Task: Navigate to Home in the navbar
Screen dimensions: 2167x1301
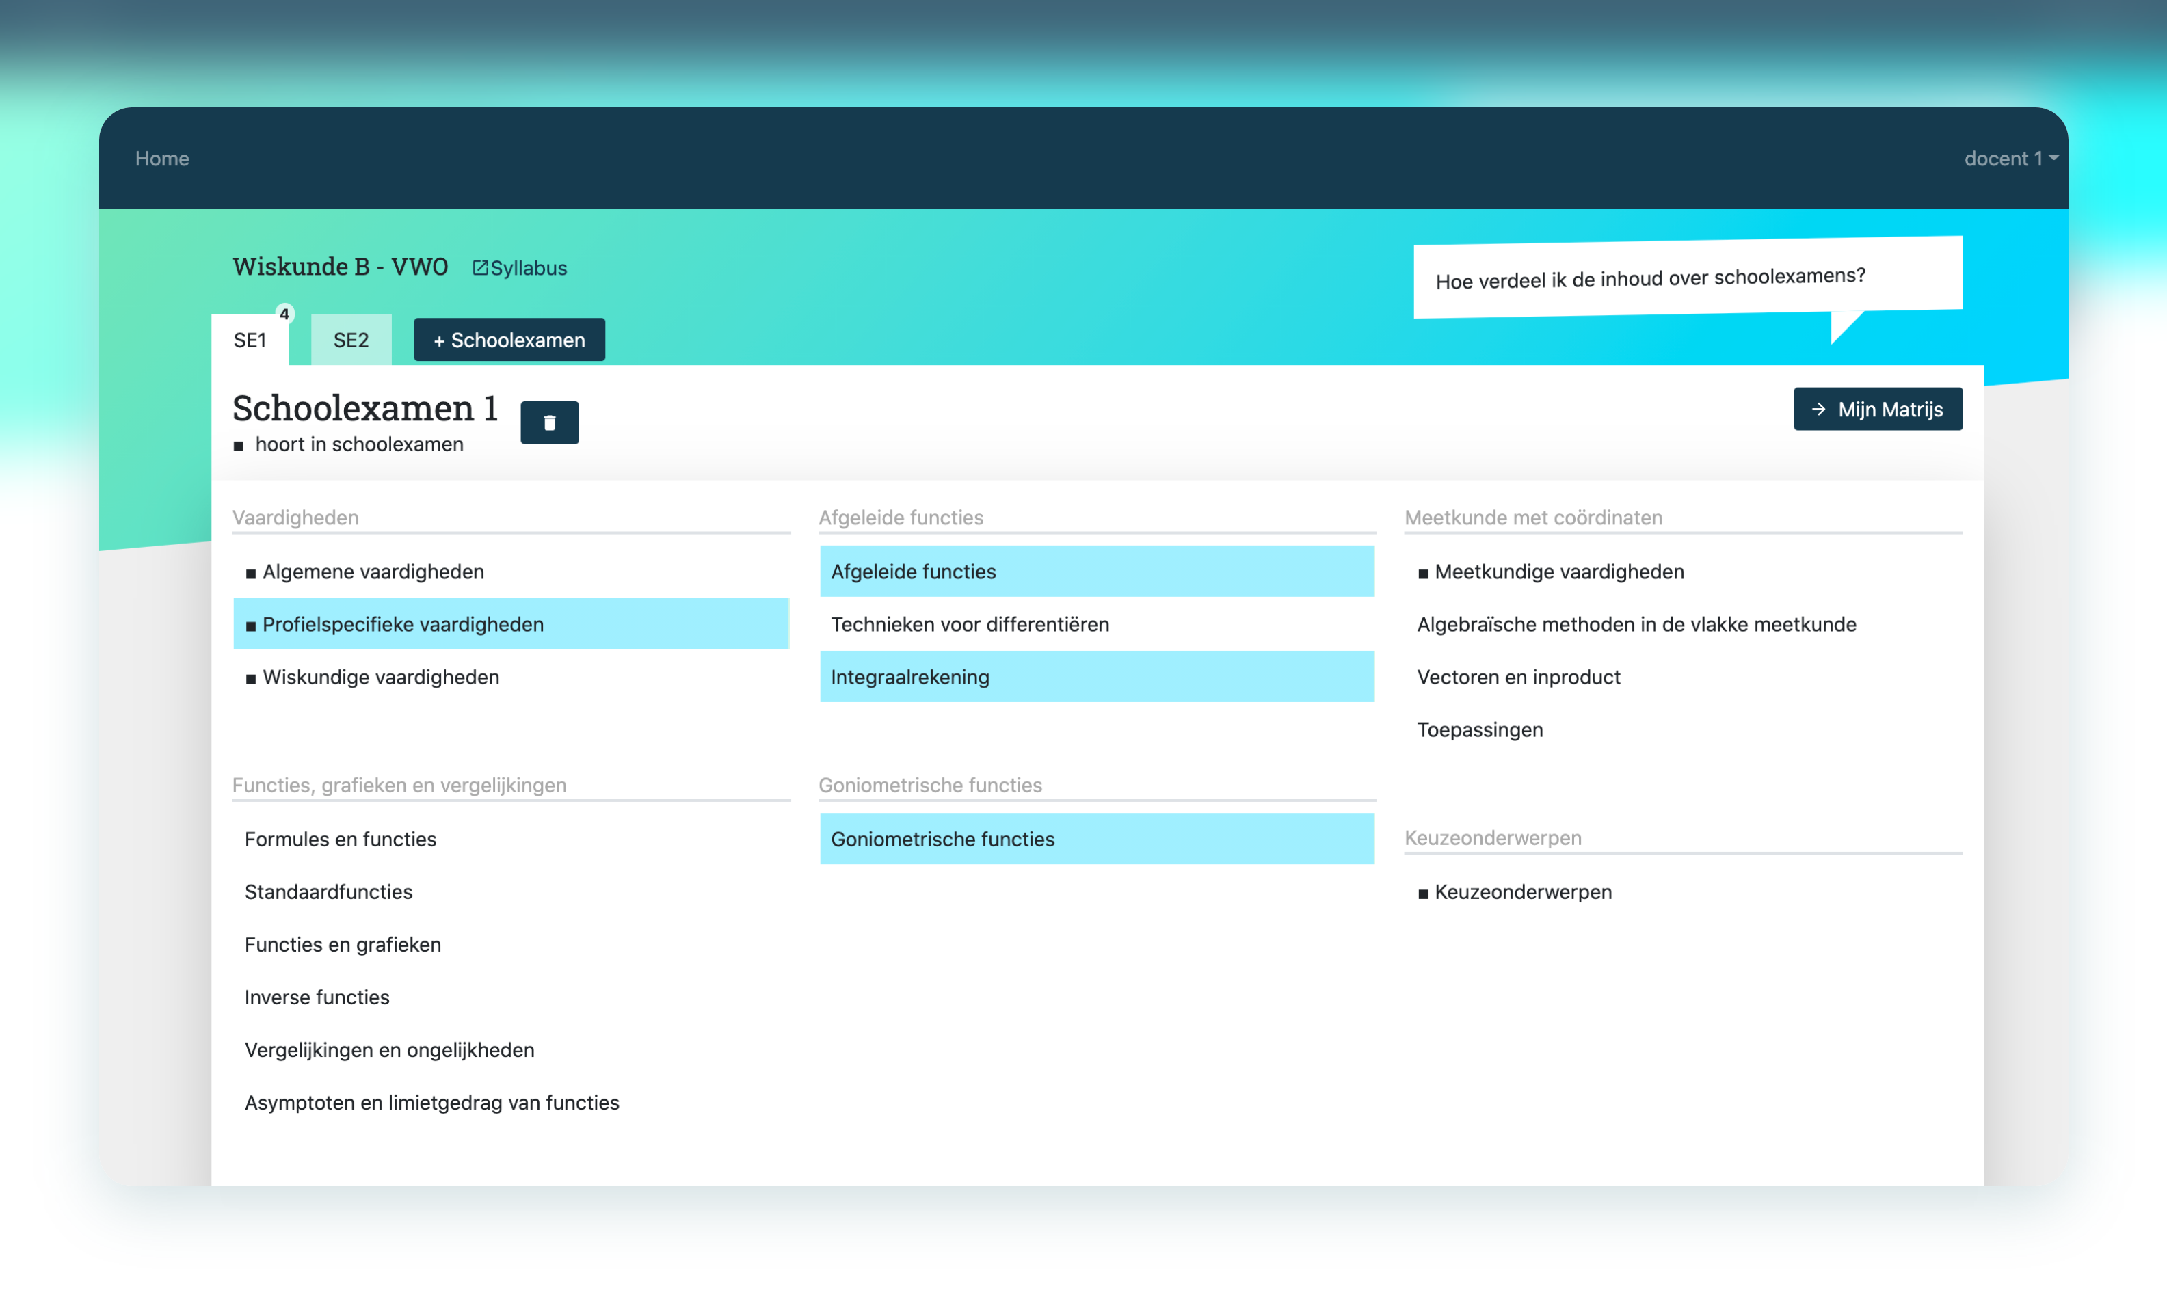Action: pos(162,159)
